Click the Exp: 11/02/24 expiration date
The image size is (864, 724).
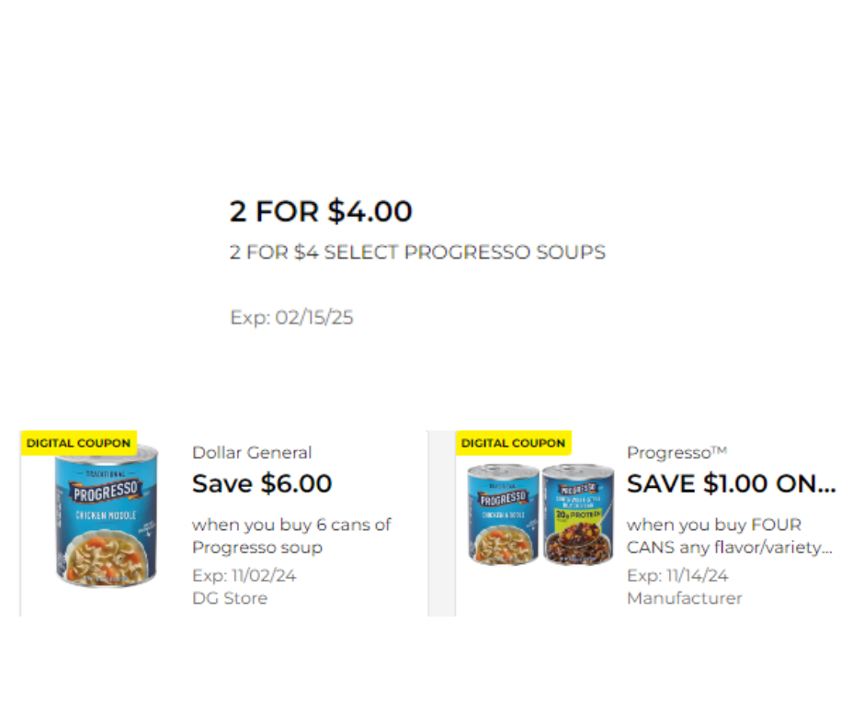[244, 576]
